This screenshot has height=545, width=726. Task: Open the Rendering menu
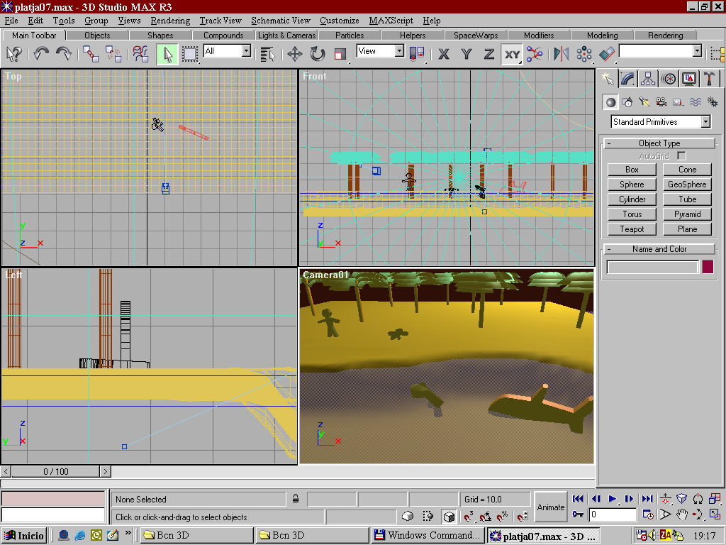170,21
